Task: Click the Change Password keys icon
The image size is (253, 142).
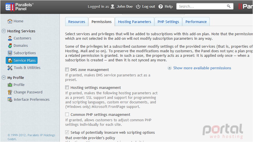Action: (x=10, y=92)
